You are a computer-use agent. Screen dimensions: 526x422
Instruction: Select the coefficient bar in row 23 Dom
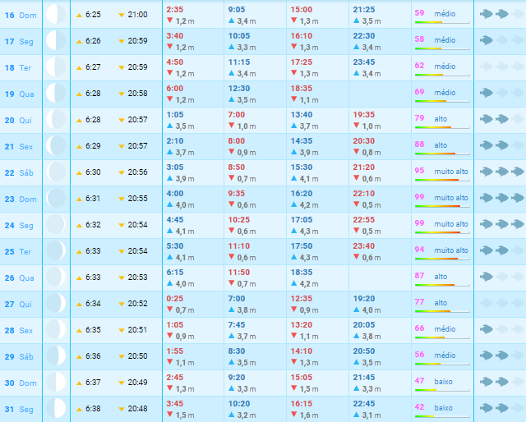click(x=442, y=206)
